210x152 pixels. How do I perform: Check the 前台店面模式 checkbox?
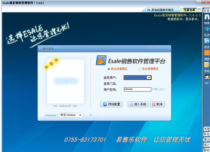(x=109, y=69)
